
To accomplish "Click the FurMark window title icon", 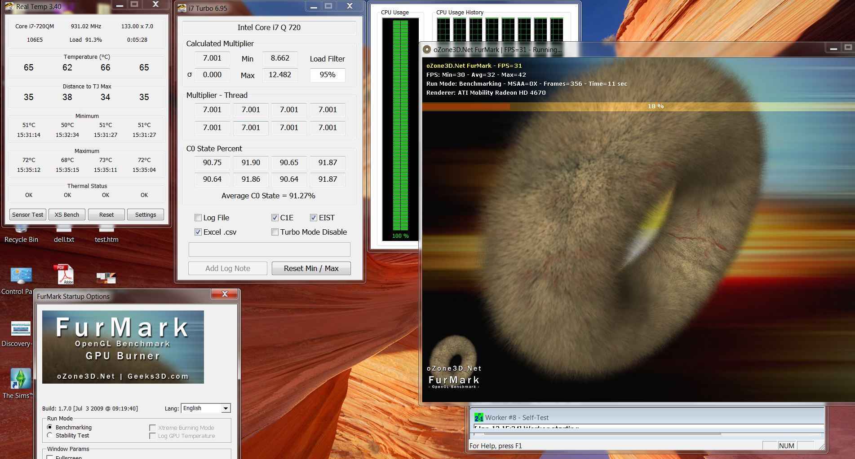I will [427, 49].
